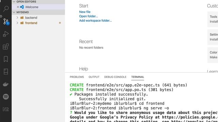Open the N2 extension icon
The image size is (218, 122).
(6, 109)
